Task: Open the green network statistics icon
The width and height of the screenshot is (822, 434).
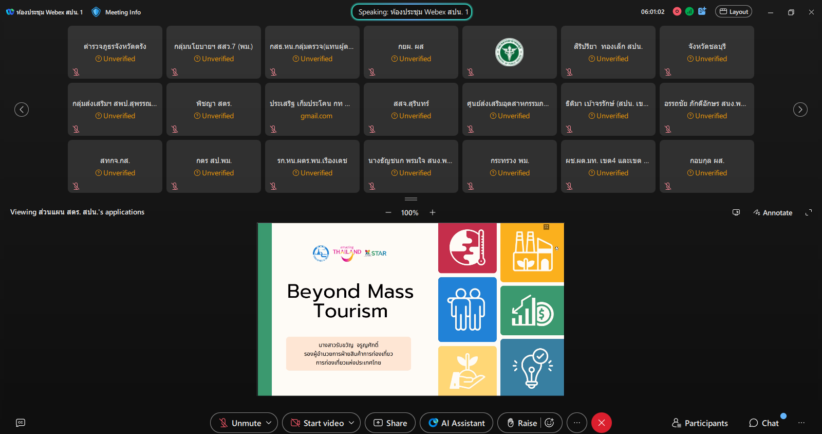Action: coord(689,11)
